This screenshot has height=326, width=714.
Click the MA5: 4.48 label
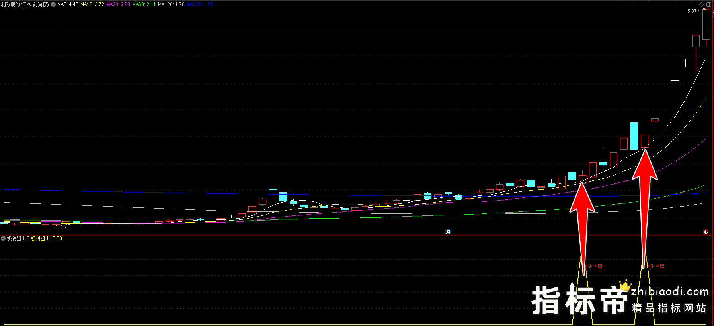[x=68, y=4]
